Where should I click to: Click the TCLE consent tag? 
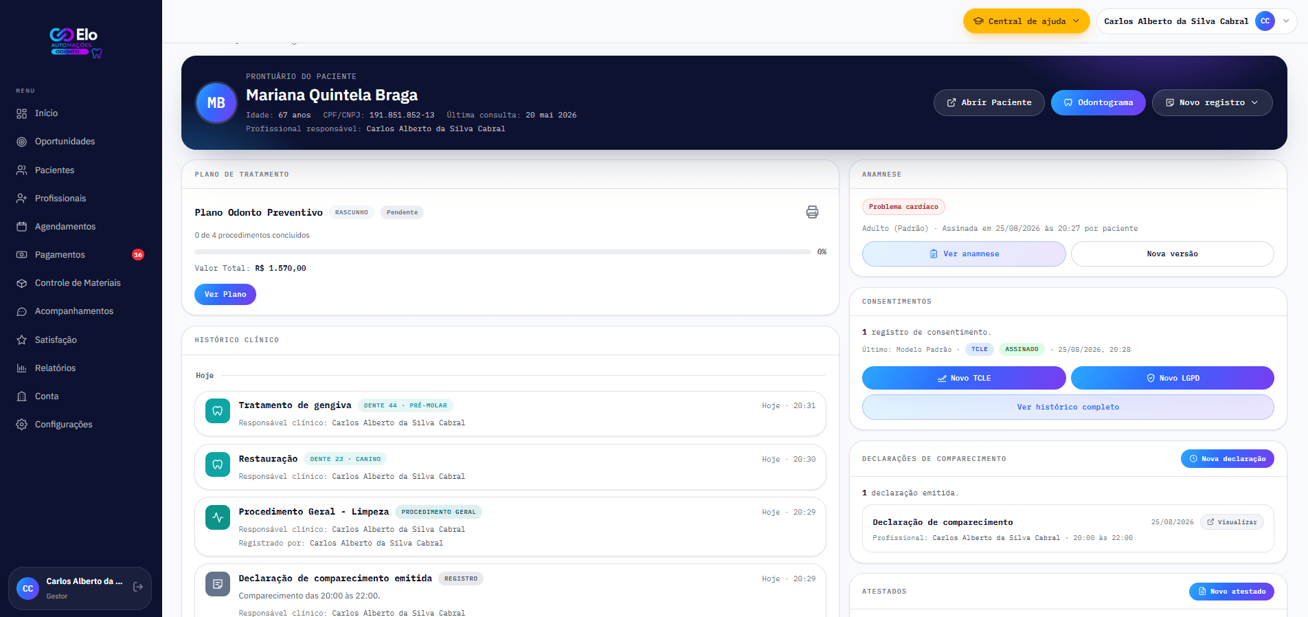(x=980, y=349)
